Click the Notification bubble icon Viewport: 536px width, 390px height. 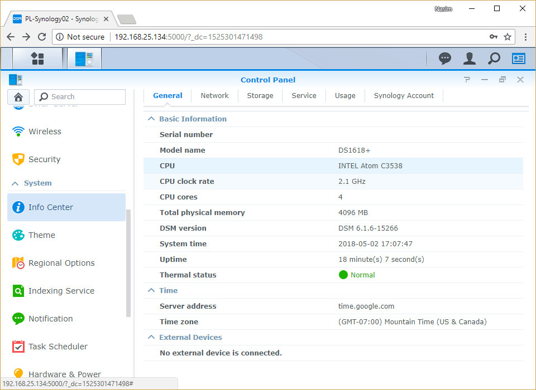pyautogui.click(x=18, y=319)
